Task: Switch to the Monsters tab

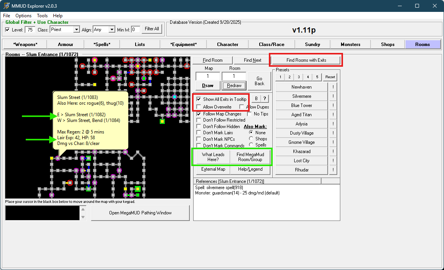Action: (x=350, y=44)
